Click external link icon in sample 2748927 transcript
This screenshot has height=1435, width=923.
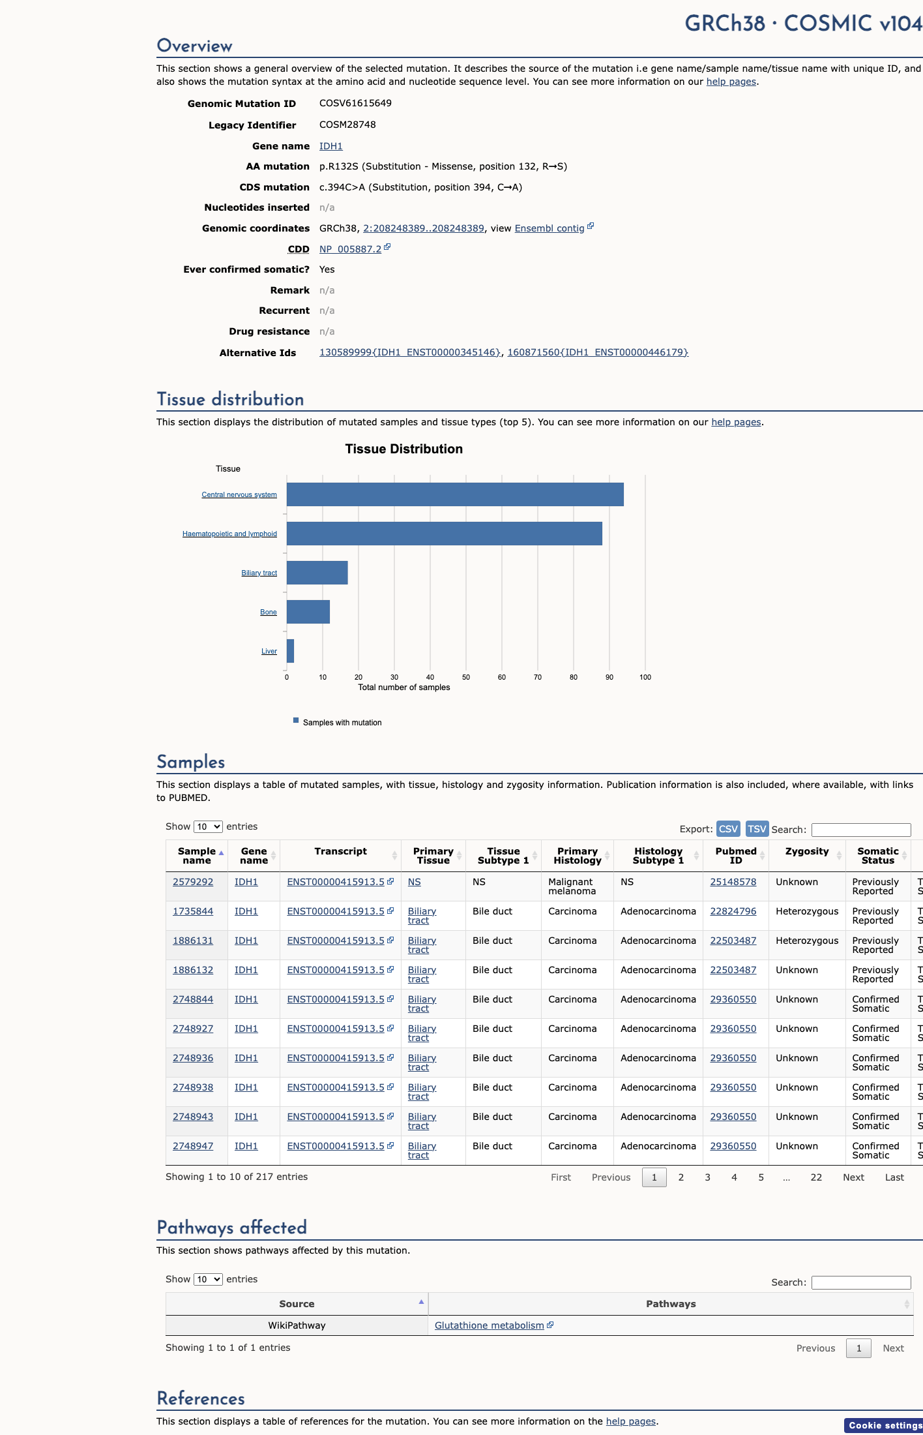[x=390, y=1027]
